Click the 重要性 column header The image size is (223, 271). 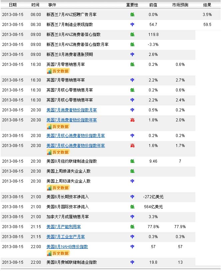click(x=132, y=5)
